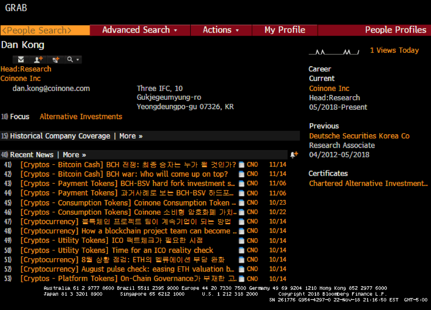Click the news alert bell icon
This screenshot has width=431, height=310.
(x=294, y=155)
